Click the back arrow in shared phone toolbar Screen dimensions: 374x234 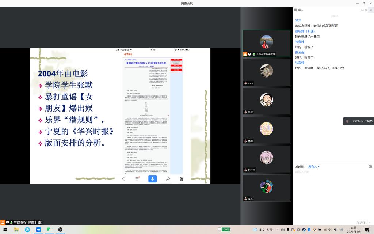coord(123,179)
